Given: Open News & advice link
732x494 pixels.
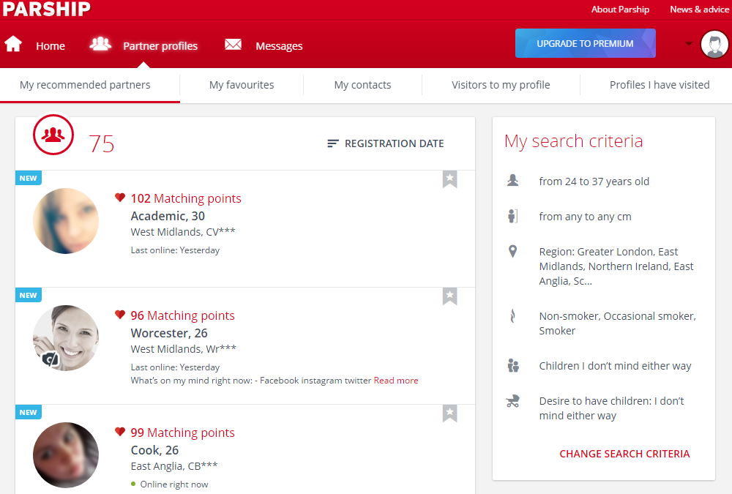Looking at the screenshot, I should click(699, 10).
